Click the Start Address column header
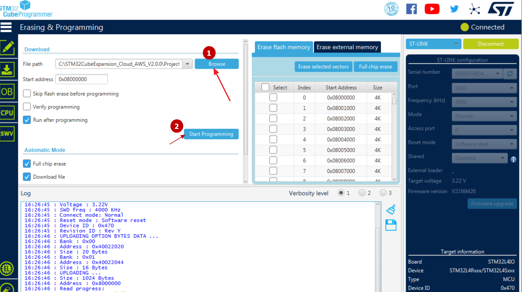522x292 pixels. pos(341,88)
